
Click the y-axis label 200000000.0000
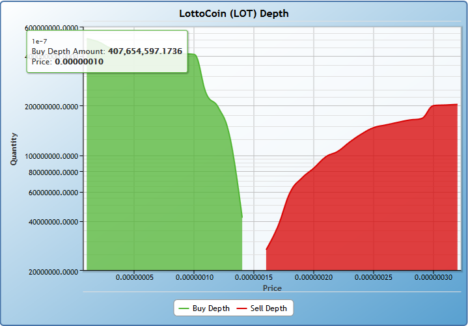51,107
